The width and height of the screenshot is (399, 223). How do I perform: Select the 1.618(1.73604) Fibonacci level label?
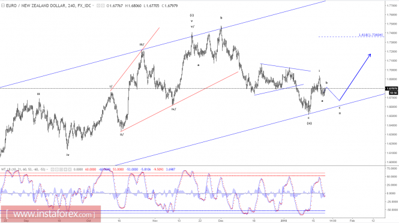pyautogui.click(x=371, y=35)
